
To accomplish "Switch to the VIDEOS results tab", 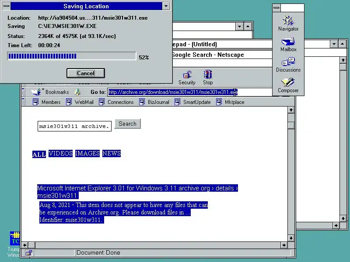I will point(60,153).
